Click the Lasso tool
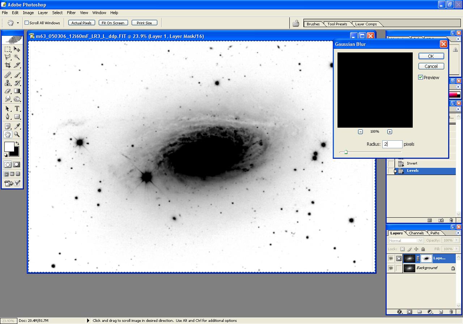The image size is (463, 324). (8, 57)
